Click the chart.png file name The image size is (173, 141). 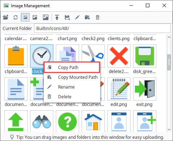pos(67,39)
